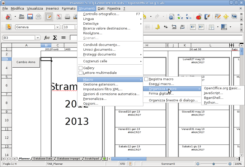Open the Dati menu
245x167 pixels.
[x=101, y=8]
